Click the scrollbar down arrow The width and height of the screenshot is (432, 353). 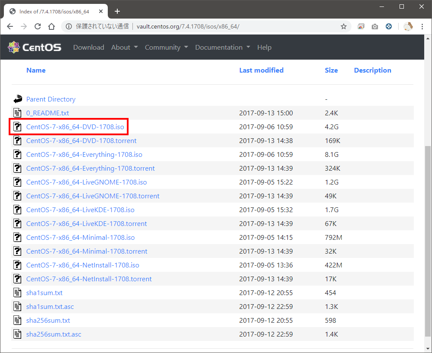click(x=428, y=349)
